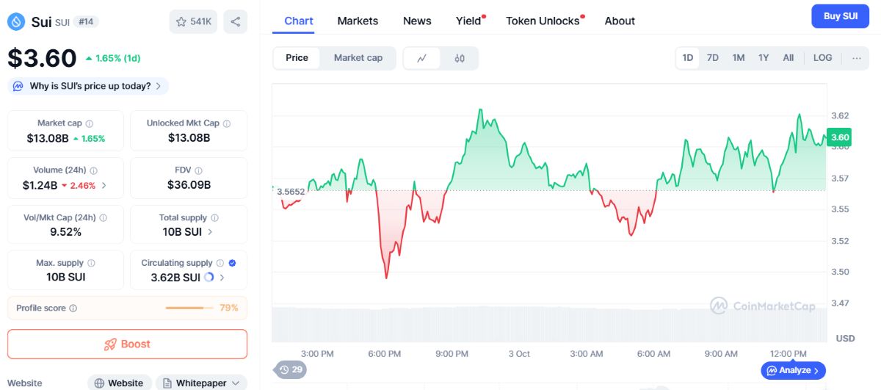The image size is (881, 390).
Task: Add Sui to watchlist star button
Action: (x=194, y=21)
